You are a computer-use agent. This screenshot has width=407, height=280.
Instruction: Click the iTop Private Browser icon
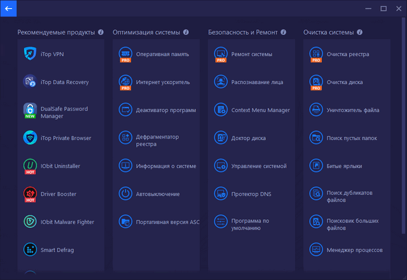click(x=30, y=138)
